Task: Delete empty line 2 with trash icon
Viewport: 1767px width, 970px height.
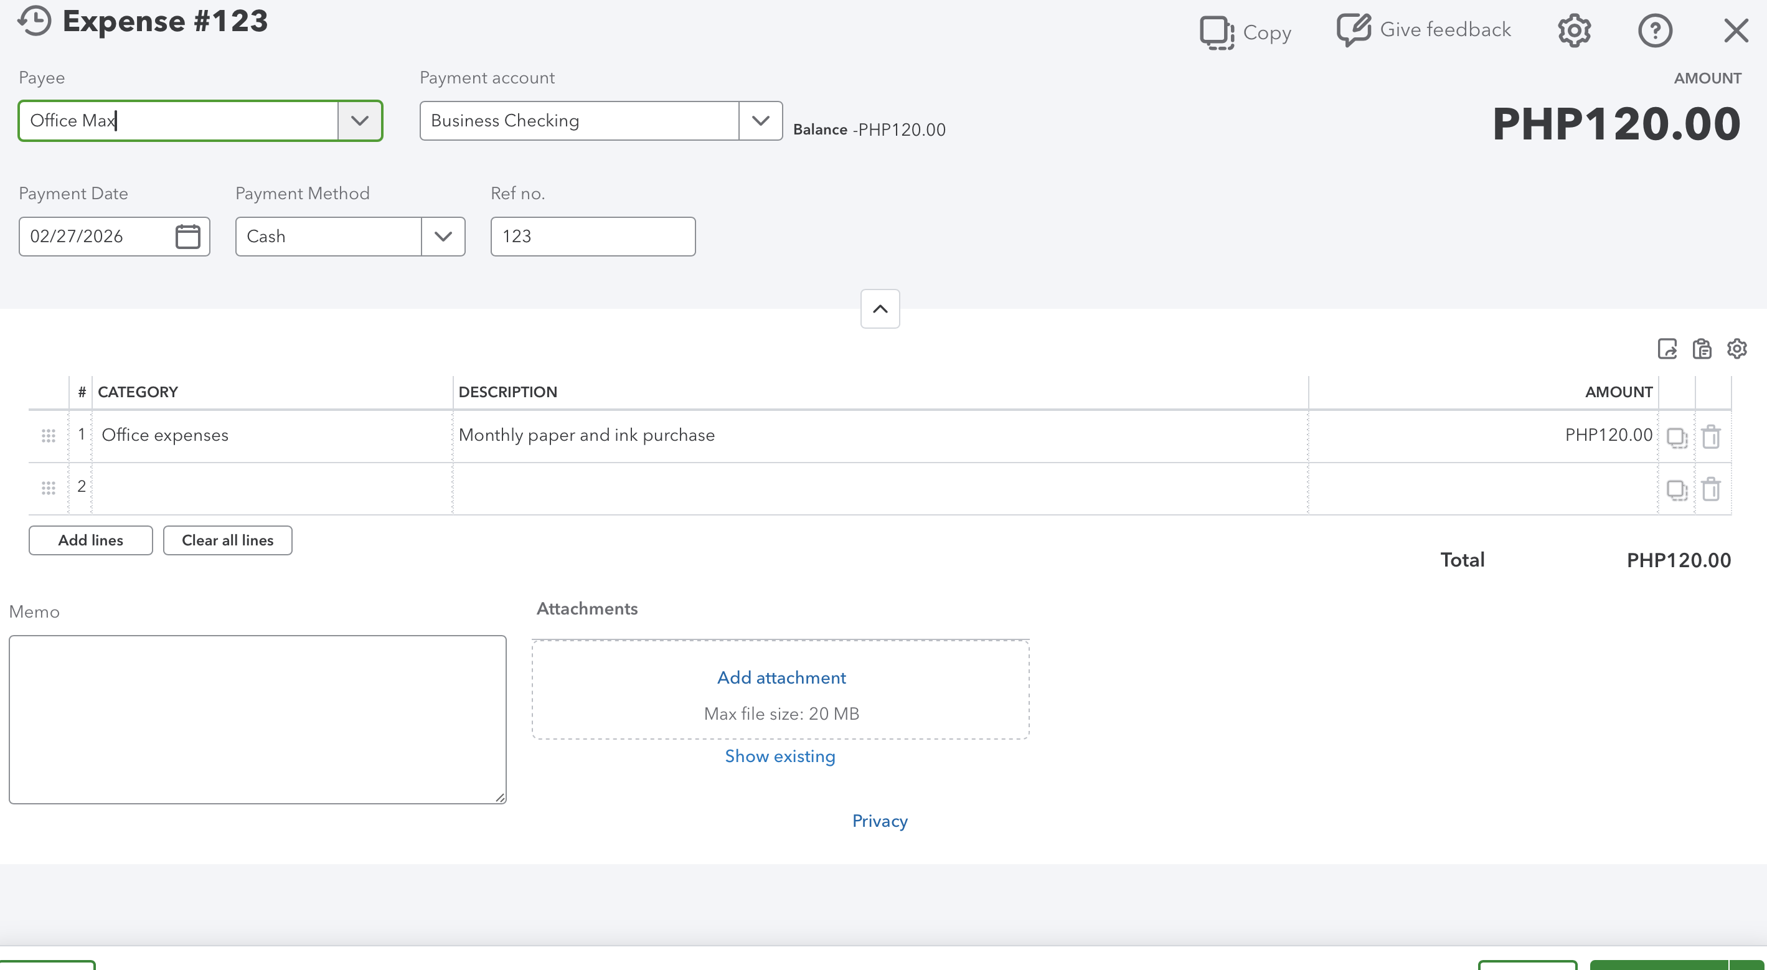Action: (1711, 489)
